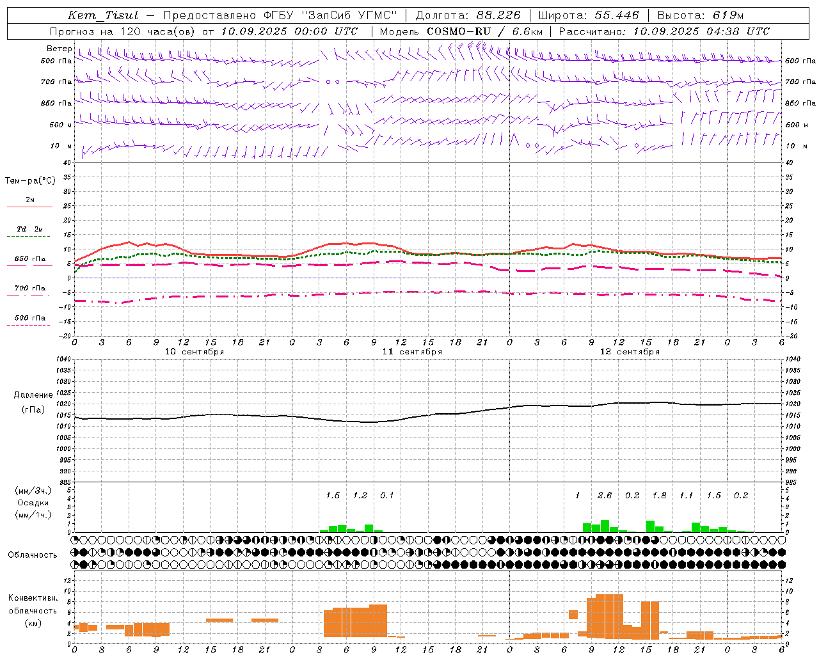Click the date label 10 сентября

pyautogui.click(x=195, y=352)
